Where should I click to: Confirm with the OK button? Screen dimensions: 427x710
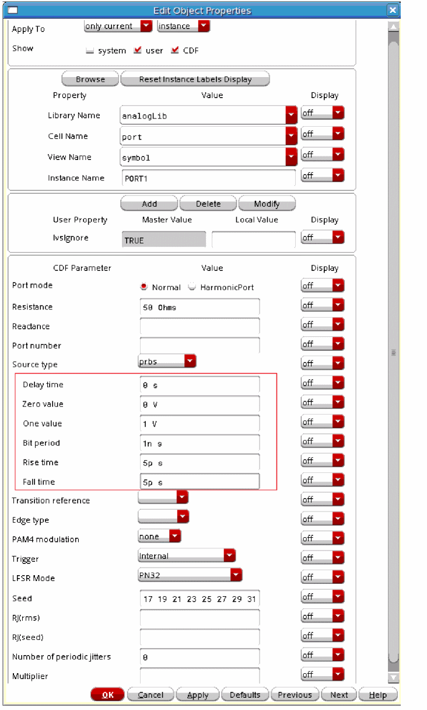click(108, 695)
